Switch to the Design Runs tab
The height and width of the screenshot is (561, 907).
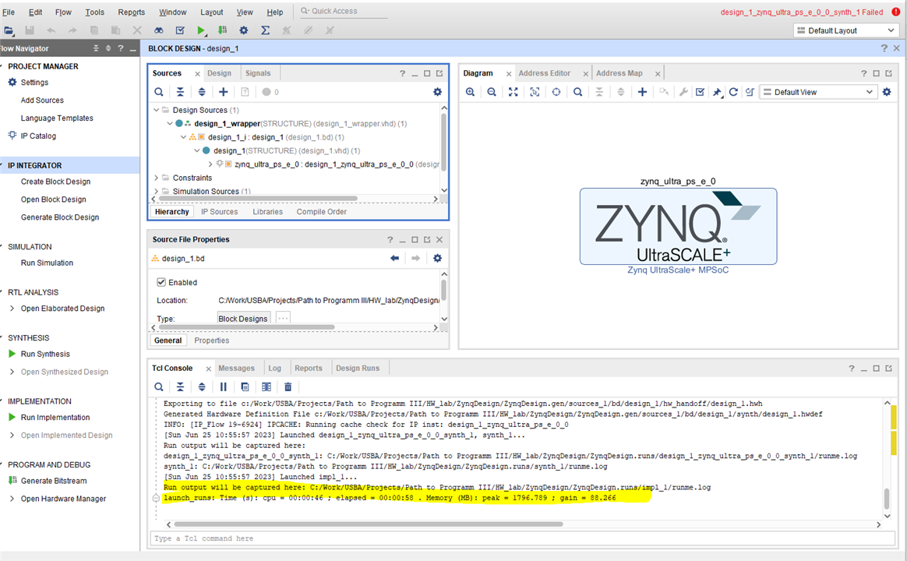357,368
